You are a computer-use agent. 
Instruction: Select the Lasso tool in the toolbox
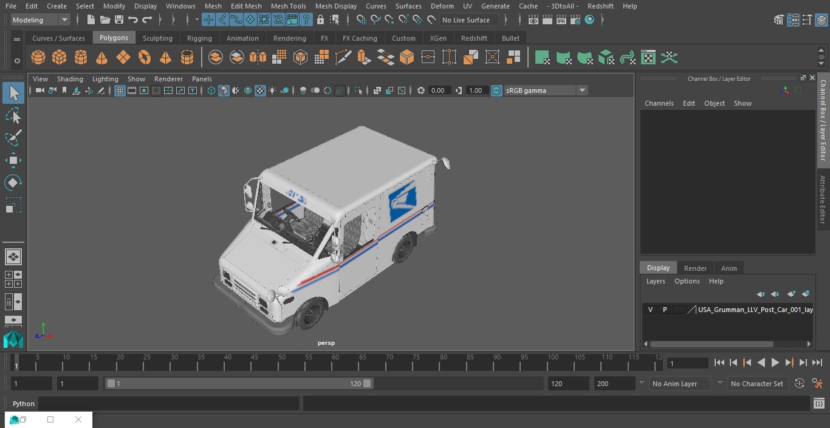click(x=13, y=115)
